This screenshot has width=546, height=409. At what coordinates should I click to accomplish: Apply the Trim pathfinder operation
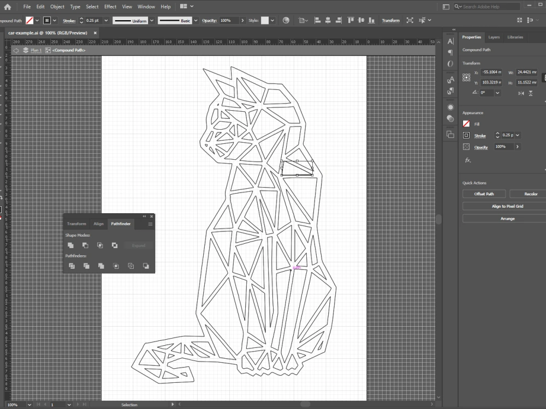pyautogui.click(x=86, y=266)
